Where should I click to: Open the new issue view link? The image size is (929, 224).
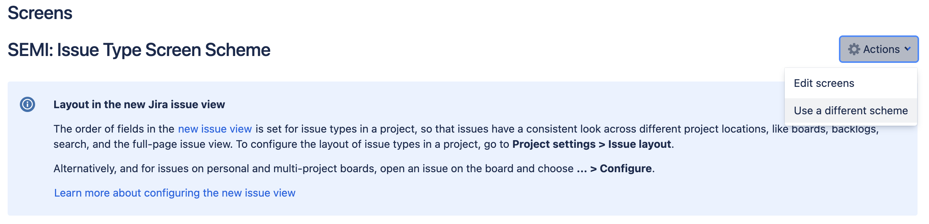point(215,129)
